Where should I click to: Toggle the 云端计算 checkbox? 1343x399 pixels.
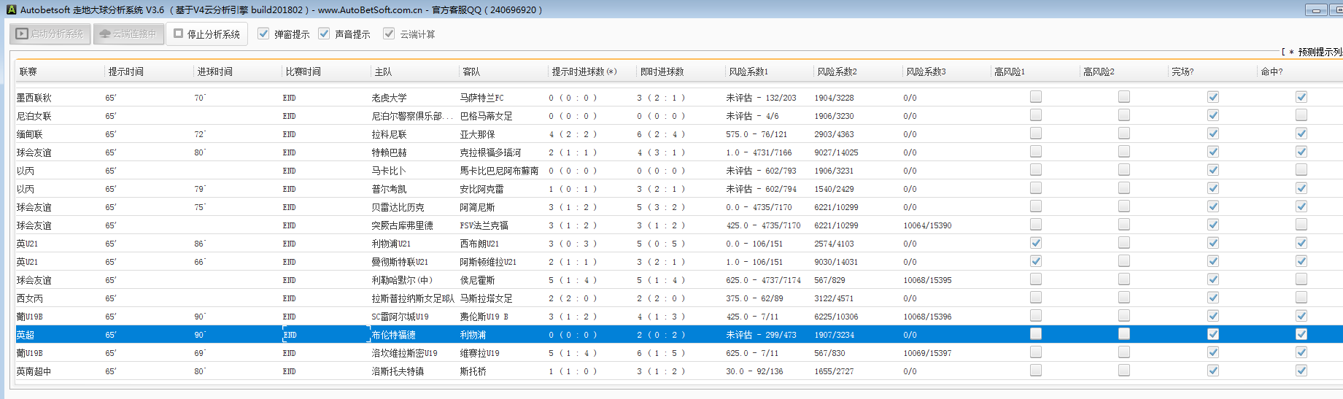390,34
